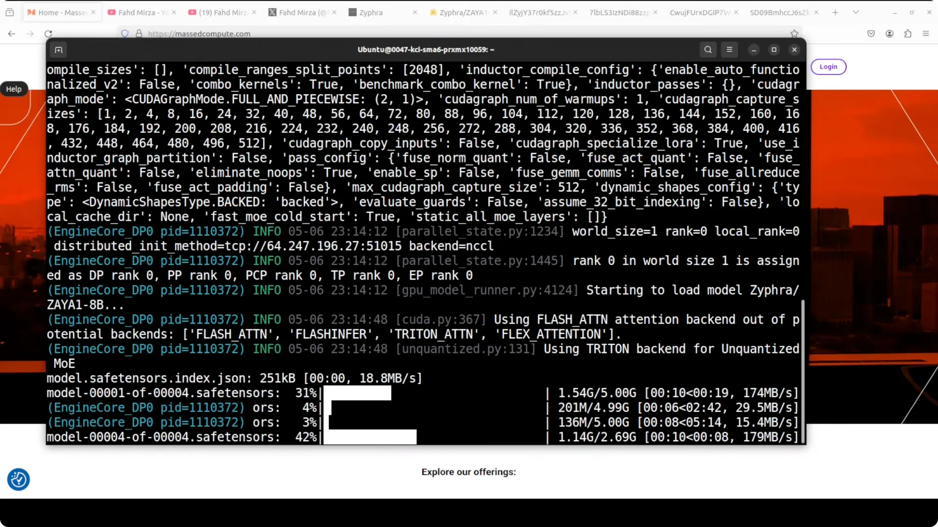The height and width of the screenshot is (527, 938).
Task: Go forward in the browser
Action: click(30, 34)
